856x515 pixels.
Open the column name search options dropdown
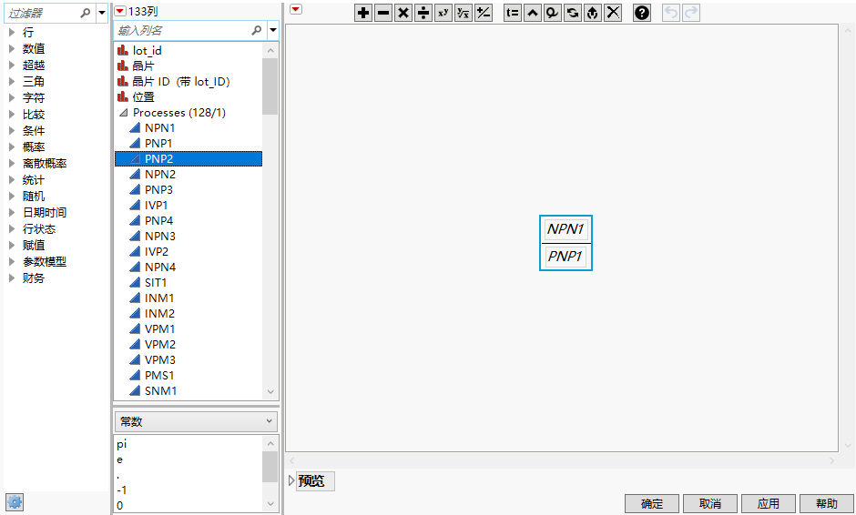273,30
